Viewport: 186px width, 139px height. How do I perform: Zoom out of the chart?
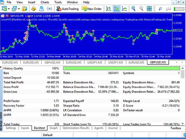(141, 9)
